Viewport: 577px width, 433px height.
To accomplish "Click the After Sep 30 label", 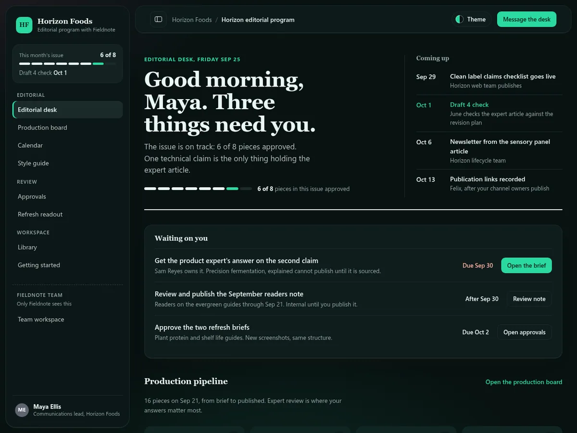I will 482,299.
